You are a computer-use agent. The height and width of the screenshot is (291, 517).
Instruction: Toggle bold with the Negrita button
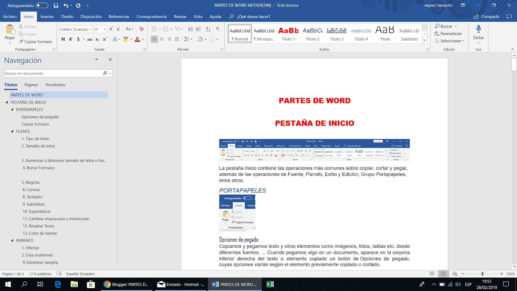pos(63,39)
